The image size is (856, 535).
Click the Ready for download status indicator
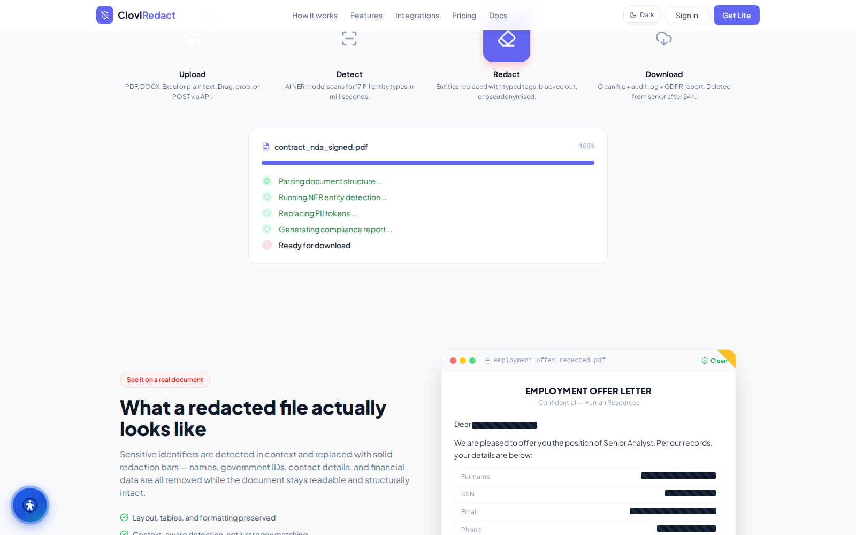click(267, 245)
